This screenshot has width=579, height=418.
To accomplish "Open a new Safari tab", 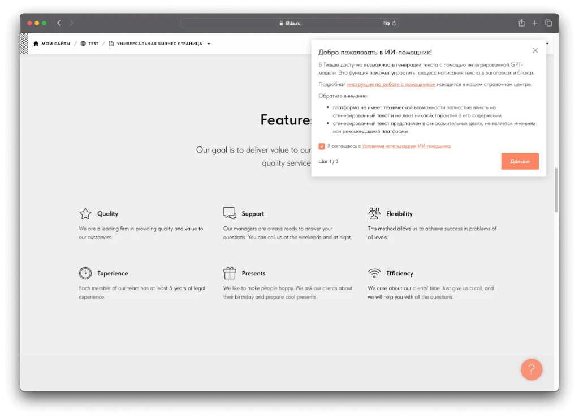I will pos(535,23).
